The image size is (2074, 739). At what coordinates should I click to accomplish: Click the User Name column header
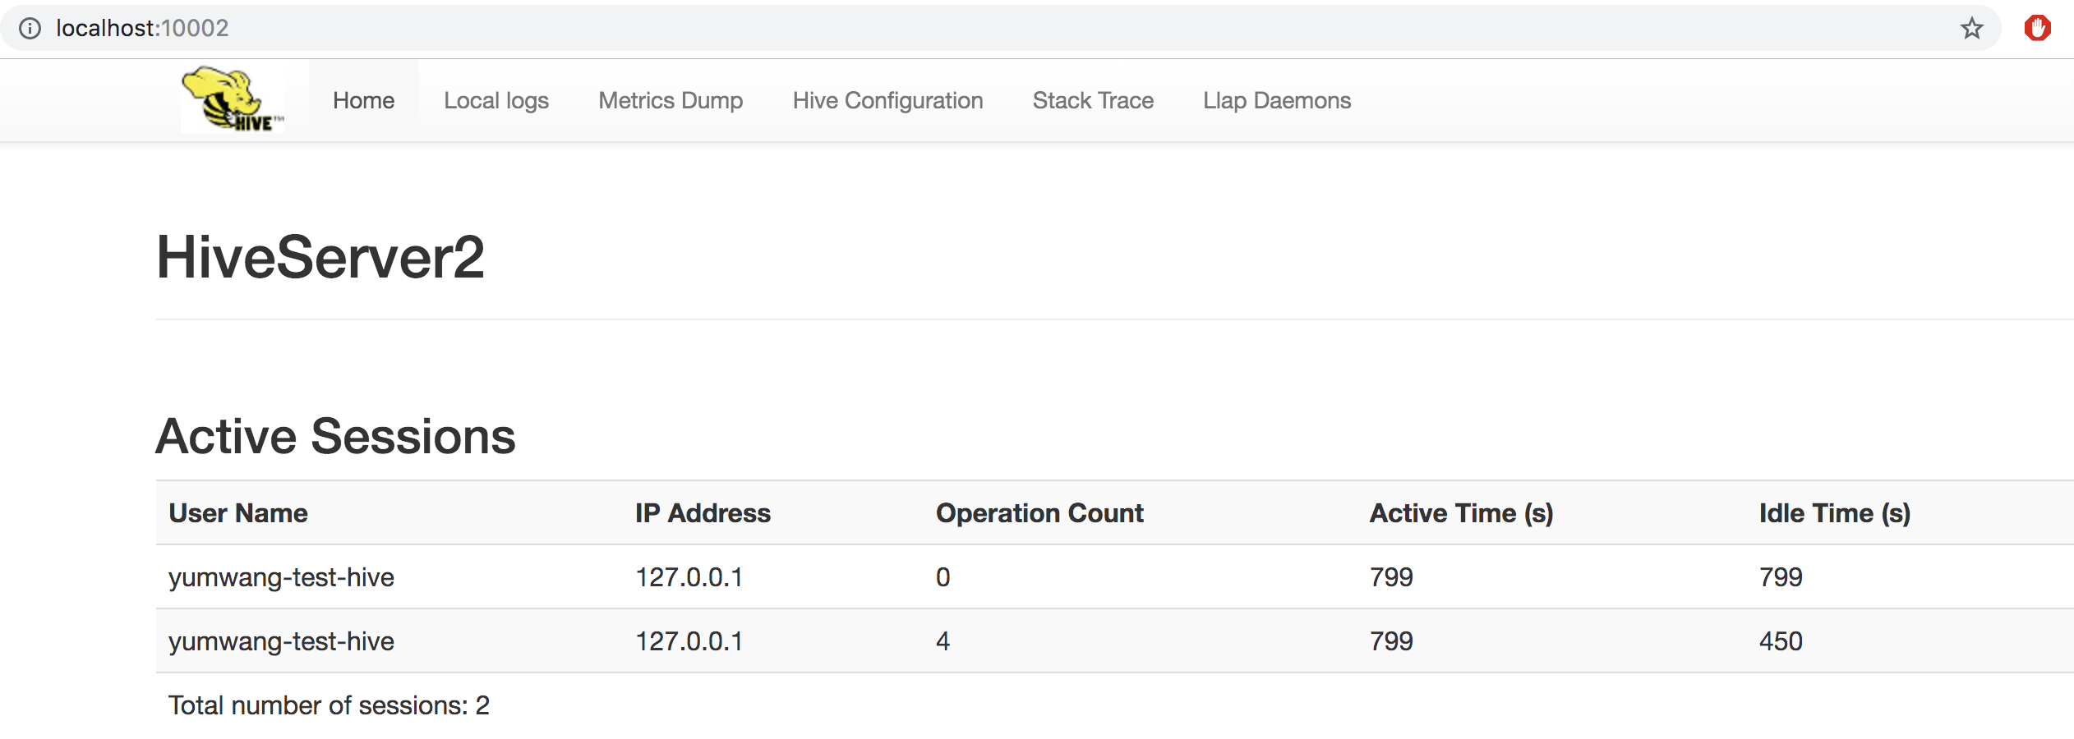pos(237,512)
